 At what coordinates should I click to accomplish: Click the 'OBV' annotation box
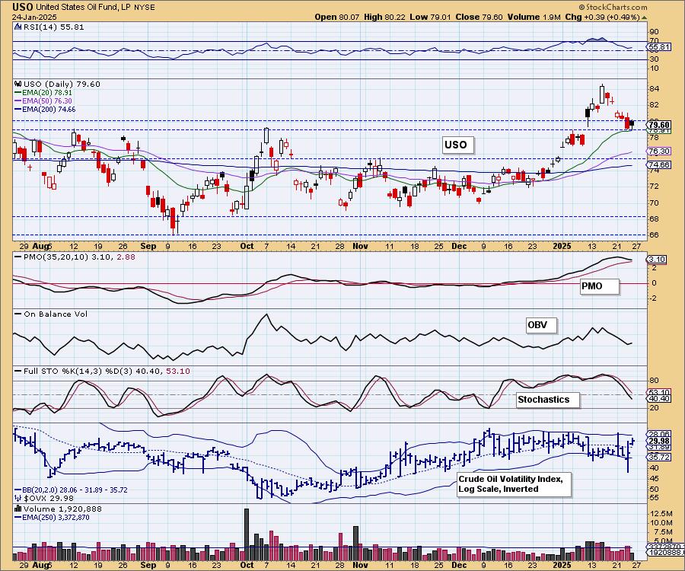tap(541, 325)
